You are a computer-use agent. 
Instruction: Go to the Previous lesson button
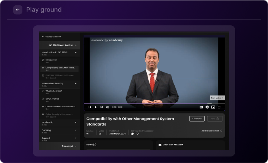pos(197,119)
